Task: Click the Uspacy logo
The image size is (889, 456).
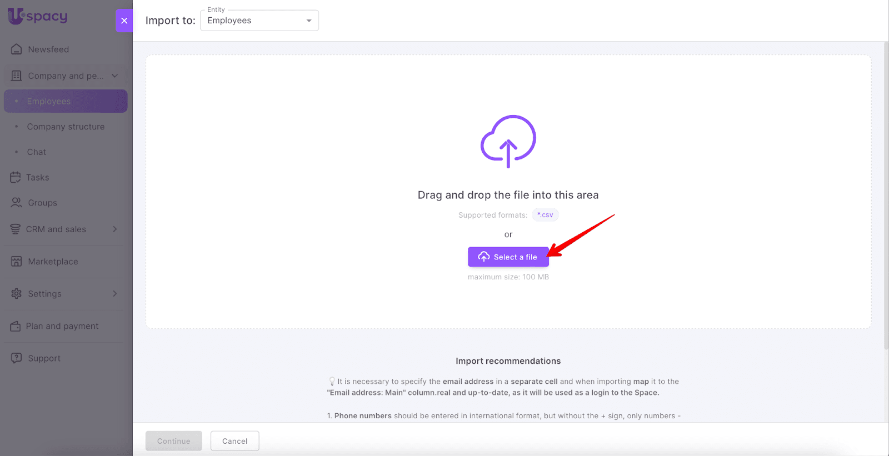Action: (x=38, y=16)
